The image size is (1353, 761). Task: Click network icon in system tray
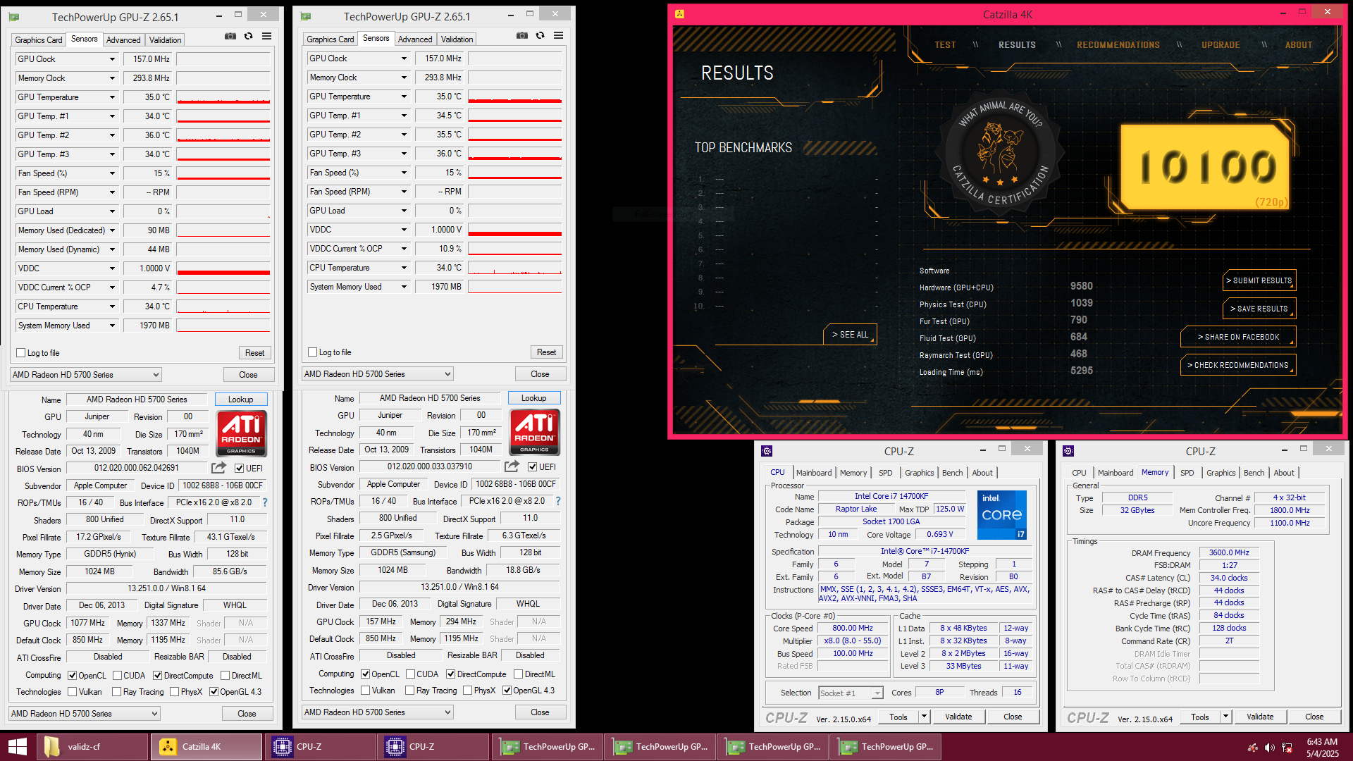[1287, 748]
